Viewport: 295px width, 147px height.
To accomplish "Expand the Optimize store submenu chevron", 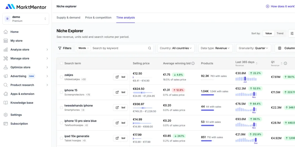I will point(47,67).
